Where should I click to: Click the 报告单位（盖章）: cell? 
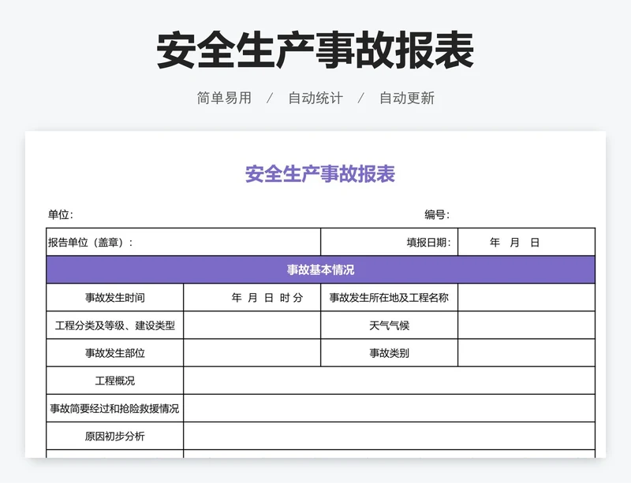point(184,242)
